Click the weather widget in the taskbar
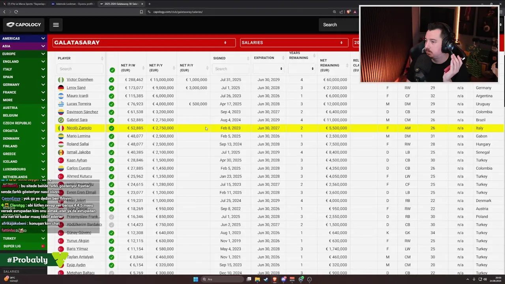This screenshot has width=505, height=284. (11, 279)
